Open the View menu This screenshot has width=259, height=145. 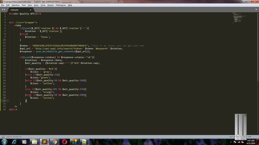pyautogui.click(x=30, y=5)
